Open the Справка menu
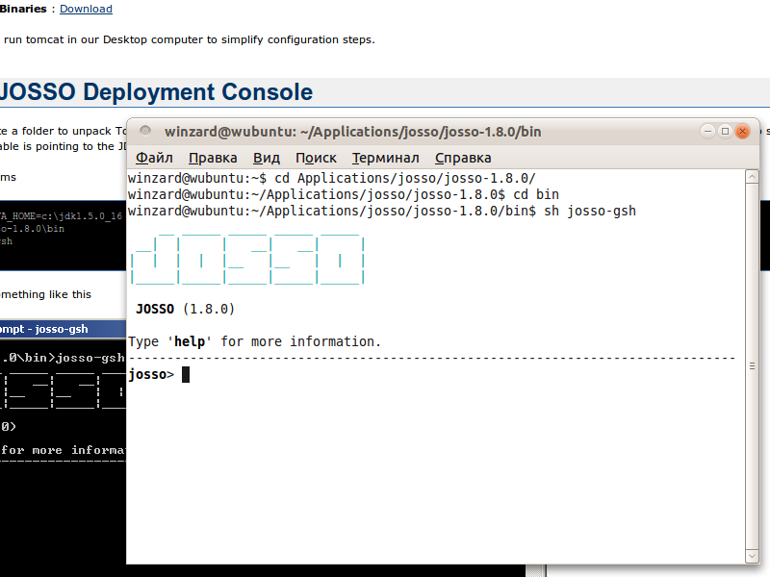This screenshot has height=577, width=770. coord(463,158)
